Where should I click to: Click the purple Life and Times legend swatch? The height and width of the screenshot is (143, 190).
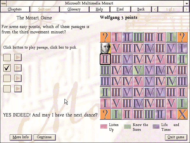click(156, 126)
